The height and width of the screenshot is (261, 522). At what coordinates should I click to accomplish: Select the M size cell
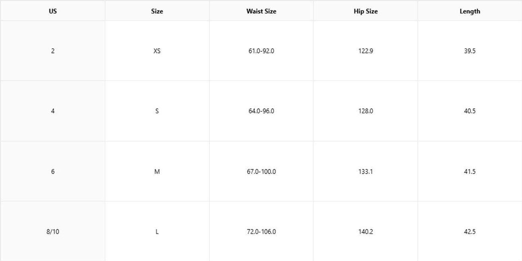(x=157, y=171)
